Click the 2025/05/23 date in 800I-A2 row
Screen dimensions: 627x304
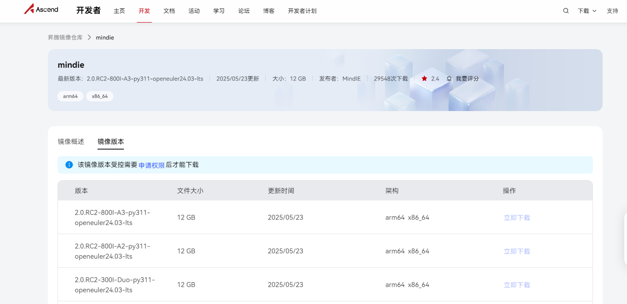pos(286,251)
